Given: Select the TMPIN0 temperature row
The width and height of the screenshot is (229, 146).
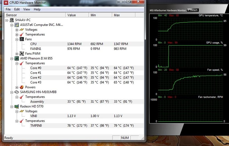Looking at the screenshot, I should [x=87, y=126].
